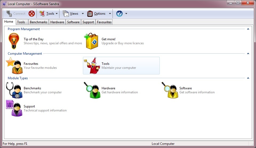Viewport: 256px width, 148px height.
Task: Click the Software module title
Action: [186, 88]
